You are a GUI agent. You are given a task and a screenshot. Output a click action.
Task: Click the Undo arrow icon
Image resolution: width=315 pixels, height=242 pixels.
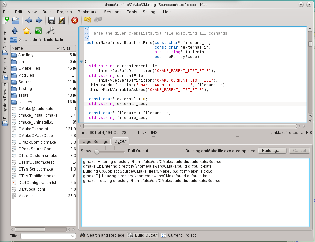(88, 20)
